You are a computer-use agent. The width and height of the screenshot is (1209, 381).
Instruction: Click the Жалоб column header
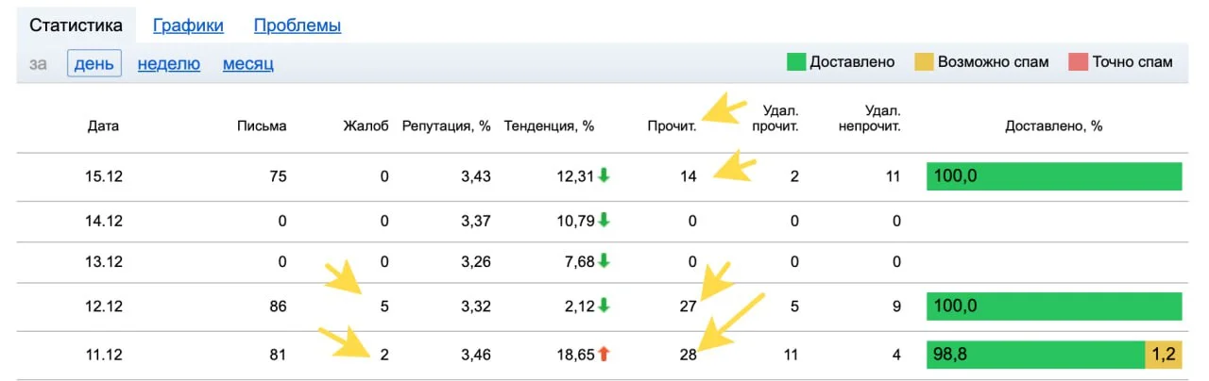point(366,125)
